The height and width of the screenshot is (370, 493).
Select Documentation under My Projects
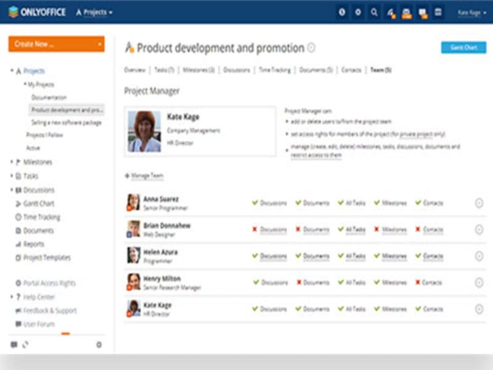(49, 97)
